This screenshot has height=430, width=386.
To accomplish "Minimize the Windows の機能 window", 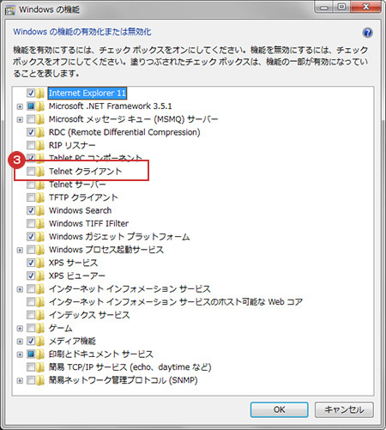I will click(x=323, y=7).
